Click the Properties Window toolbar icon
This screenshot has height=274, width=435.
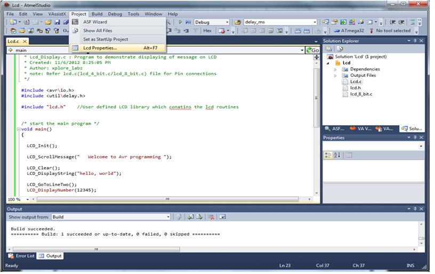335,22
